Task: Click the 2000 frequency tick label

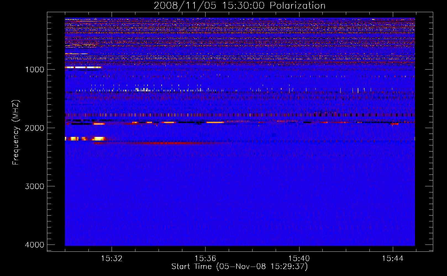Action: point(35,128)
